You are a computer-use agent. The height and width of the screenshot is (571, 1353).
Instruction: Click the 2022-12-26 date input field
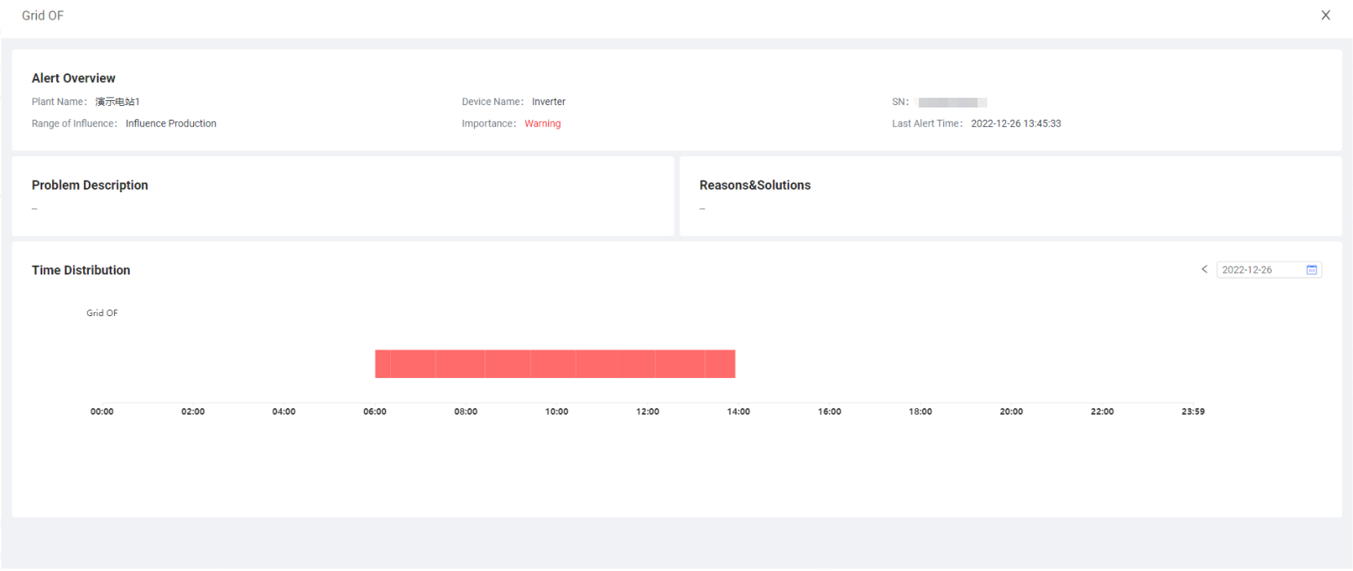1268,270
